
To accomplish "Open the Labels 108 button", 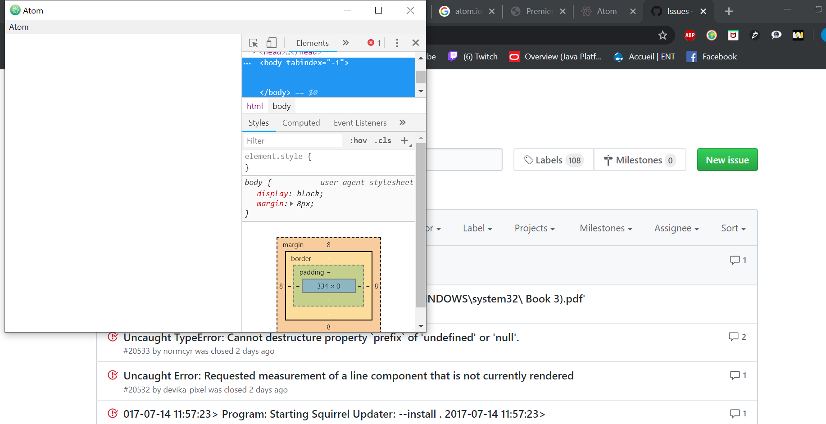I will [x=554, y=160].
